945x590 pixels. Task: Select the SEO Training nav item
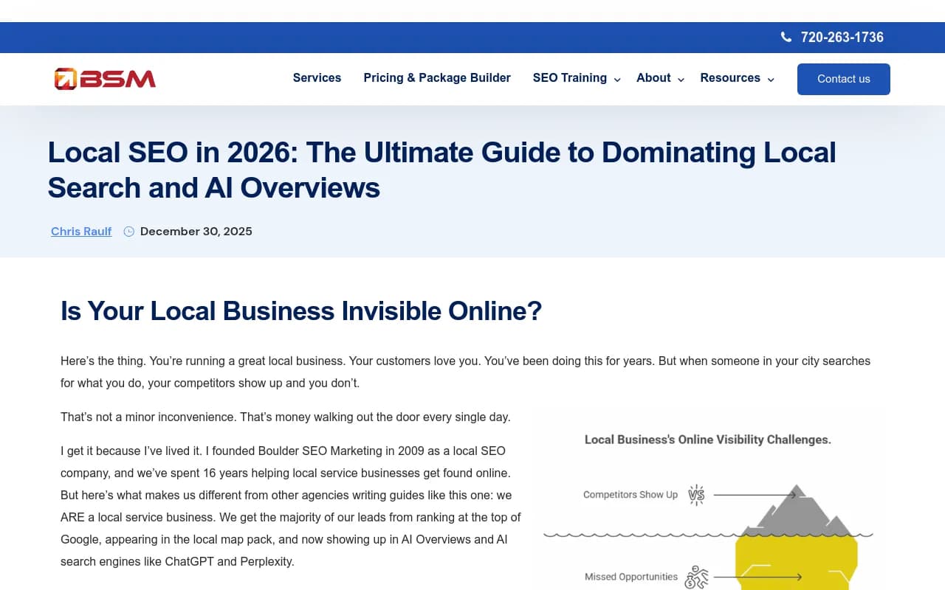(x=570, y=77)
